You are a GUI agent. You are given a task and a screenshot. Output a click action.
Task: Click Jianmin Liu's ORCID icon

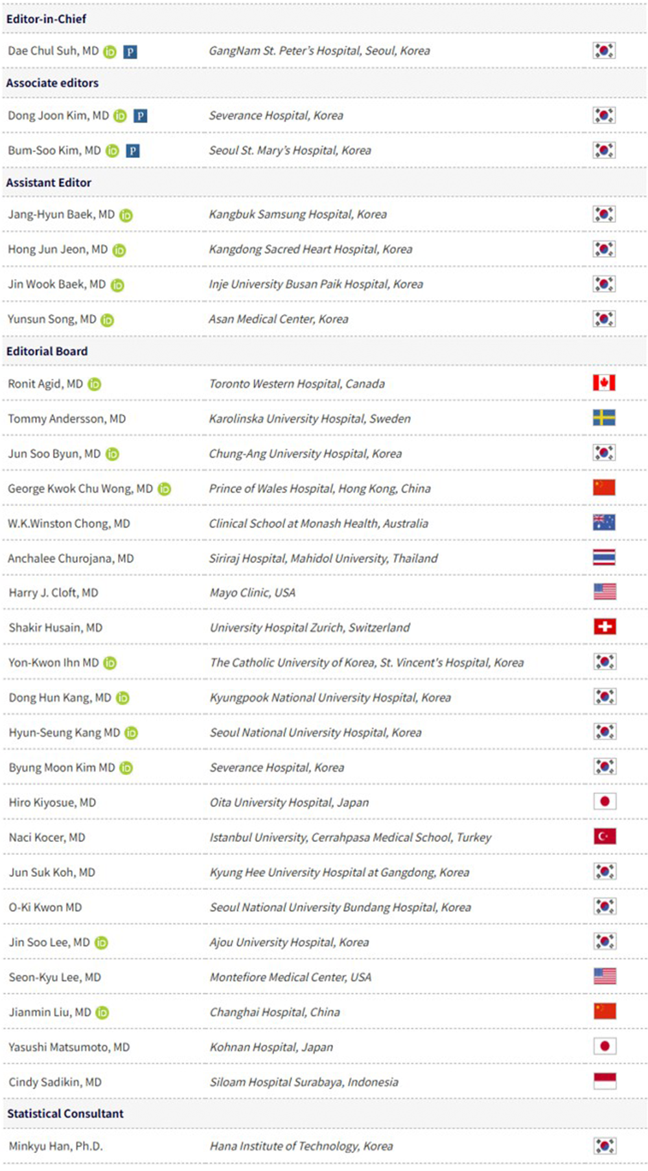tap(102, 1013)
